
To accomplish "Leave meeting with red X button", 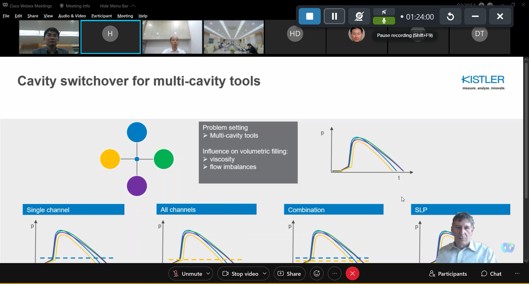I will click(352, 274).
